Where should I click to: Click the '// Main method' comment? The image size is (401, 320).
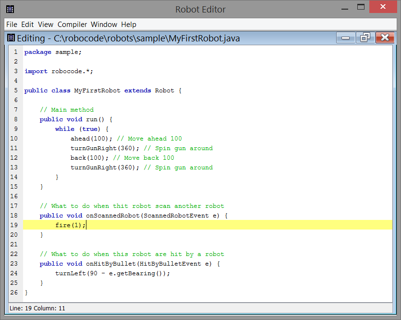click(x=67, y=110)
